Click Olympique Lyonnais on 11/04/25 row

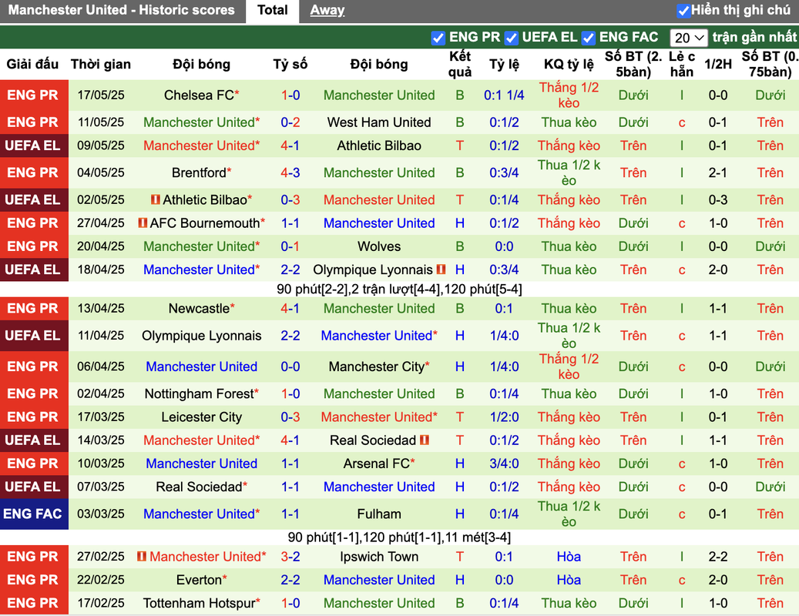(x=201, y=336)
